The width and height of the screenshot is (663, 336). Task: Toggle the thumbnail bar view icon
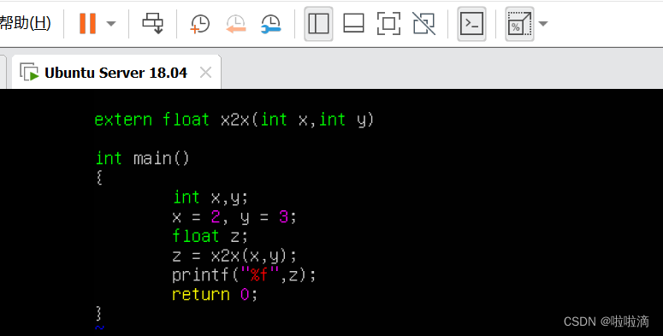[353, 23]
